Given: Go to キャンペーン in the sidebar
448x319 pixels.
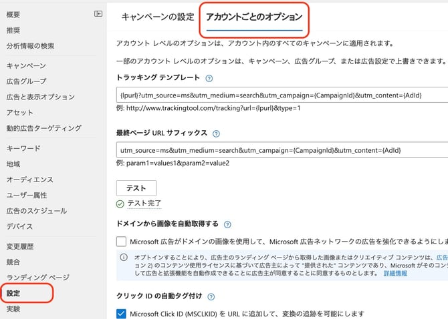Looking at the screenshot, I should pyautogui.click(x=26, y=66).
